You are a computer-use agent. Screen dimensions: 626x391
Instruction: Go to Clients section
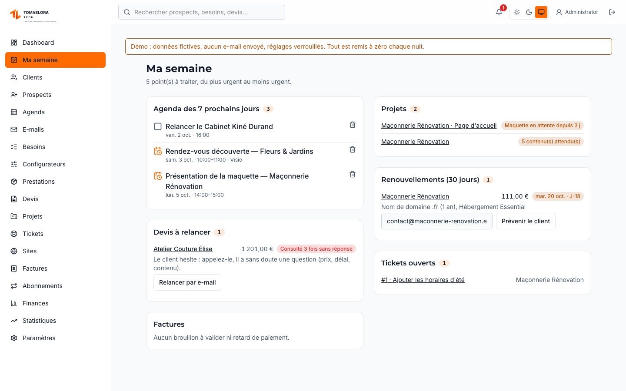pos(55,77)
